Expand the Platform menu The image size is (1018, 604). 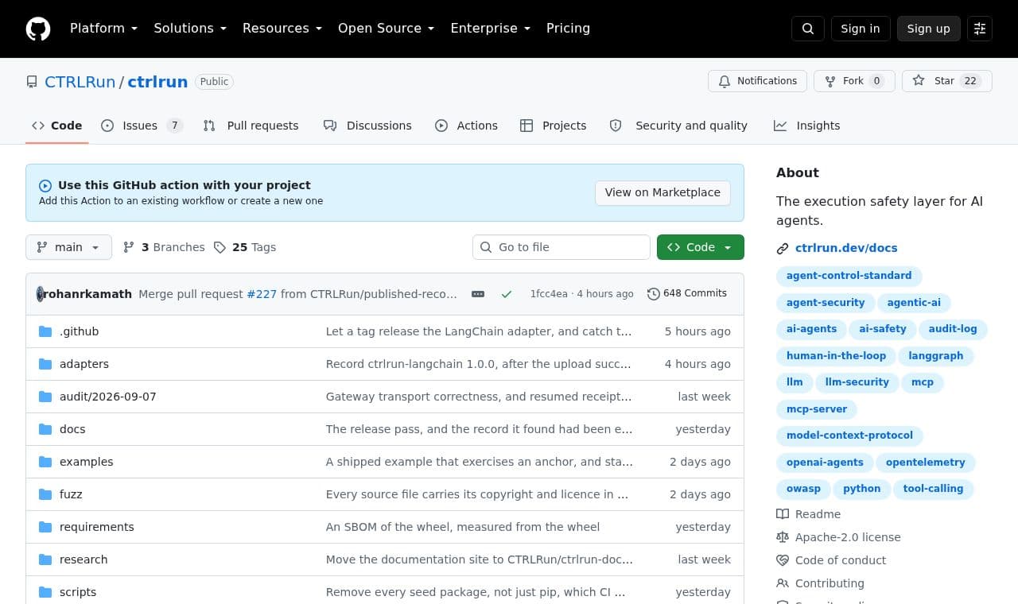103,29
